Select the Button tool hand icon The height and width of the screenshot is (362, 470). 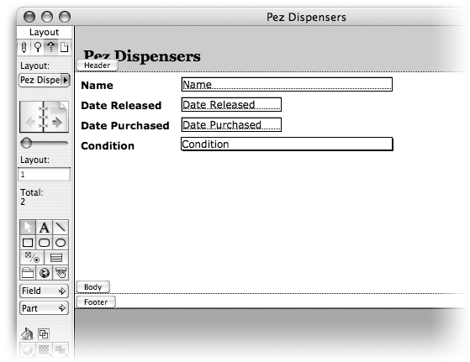(61, 273)
